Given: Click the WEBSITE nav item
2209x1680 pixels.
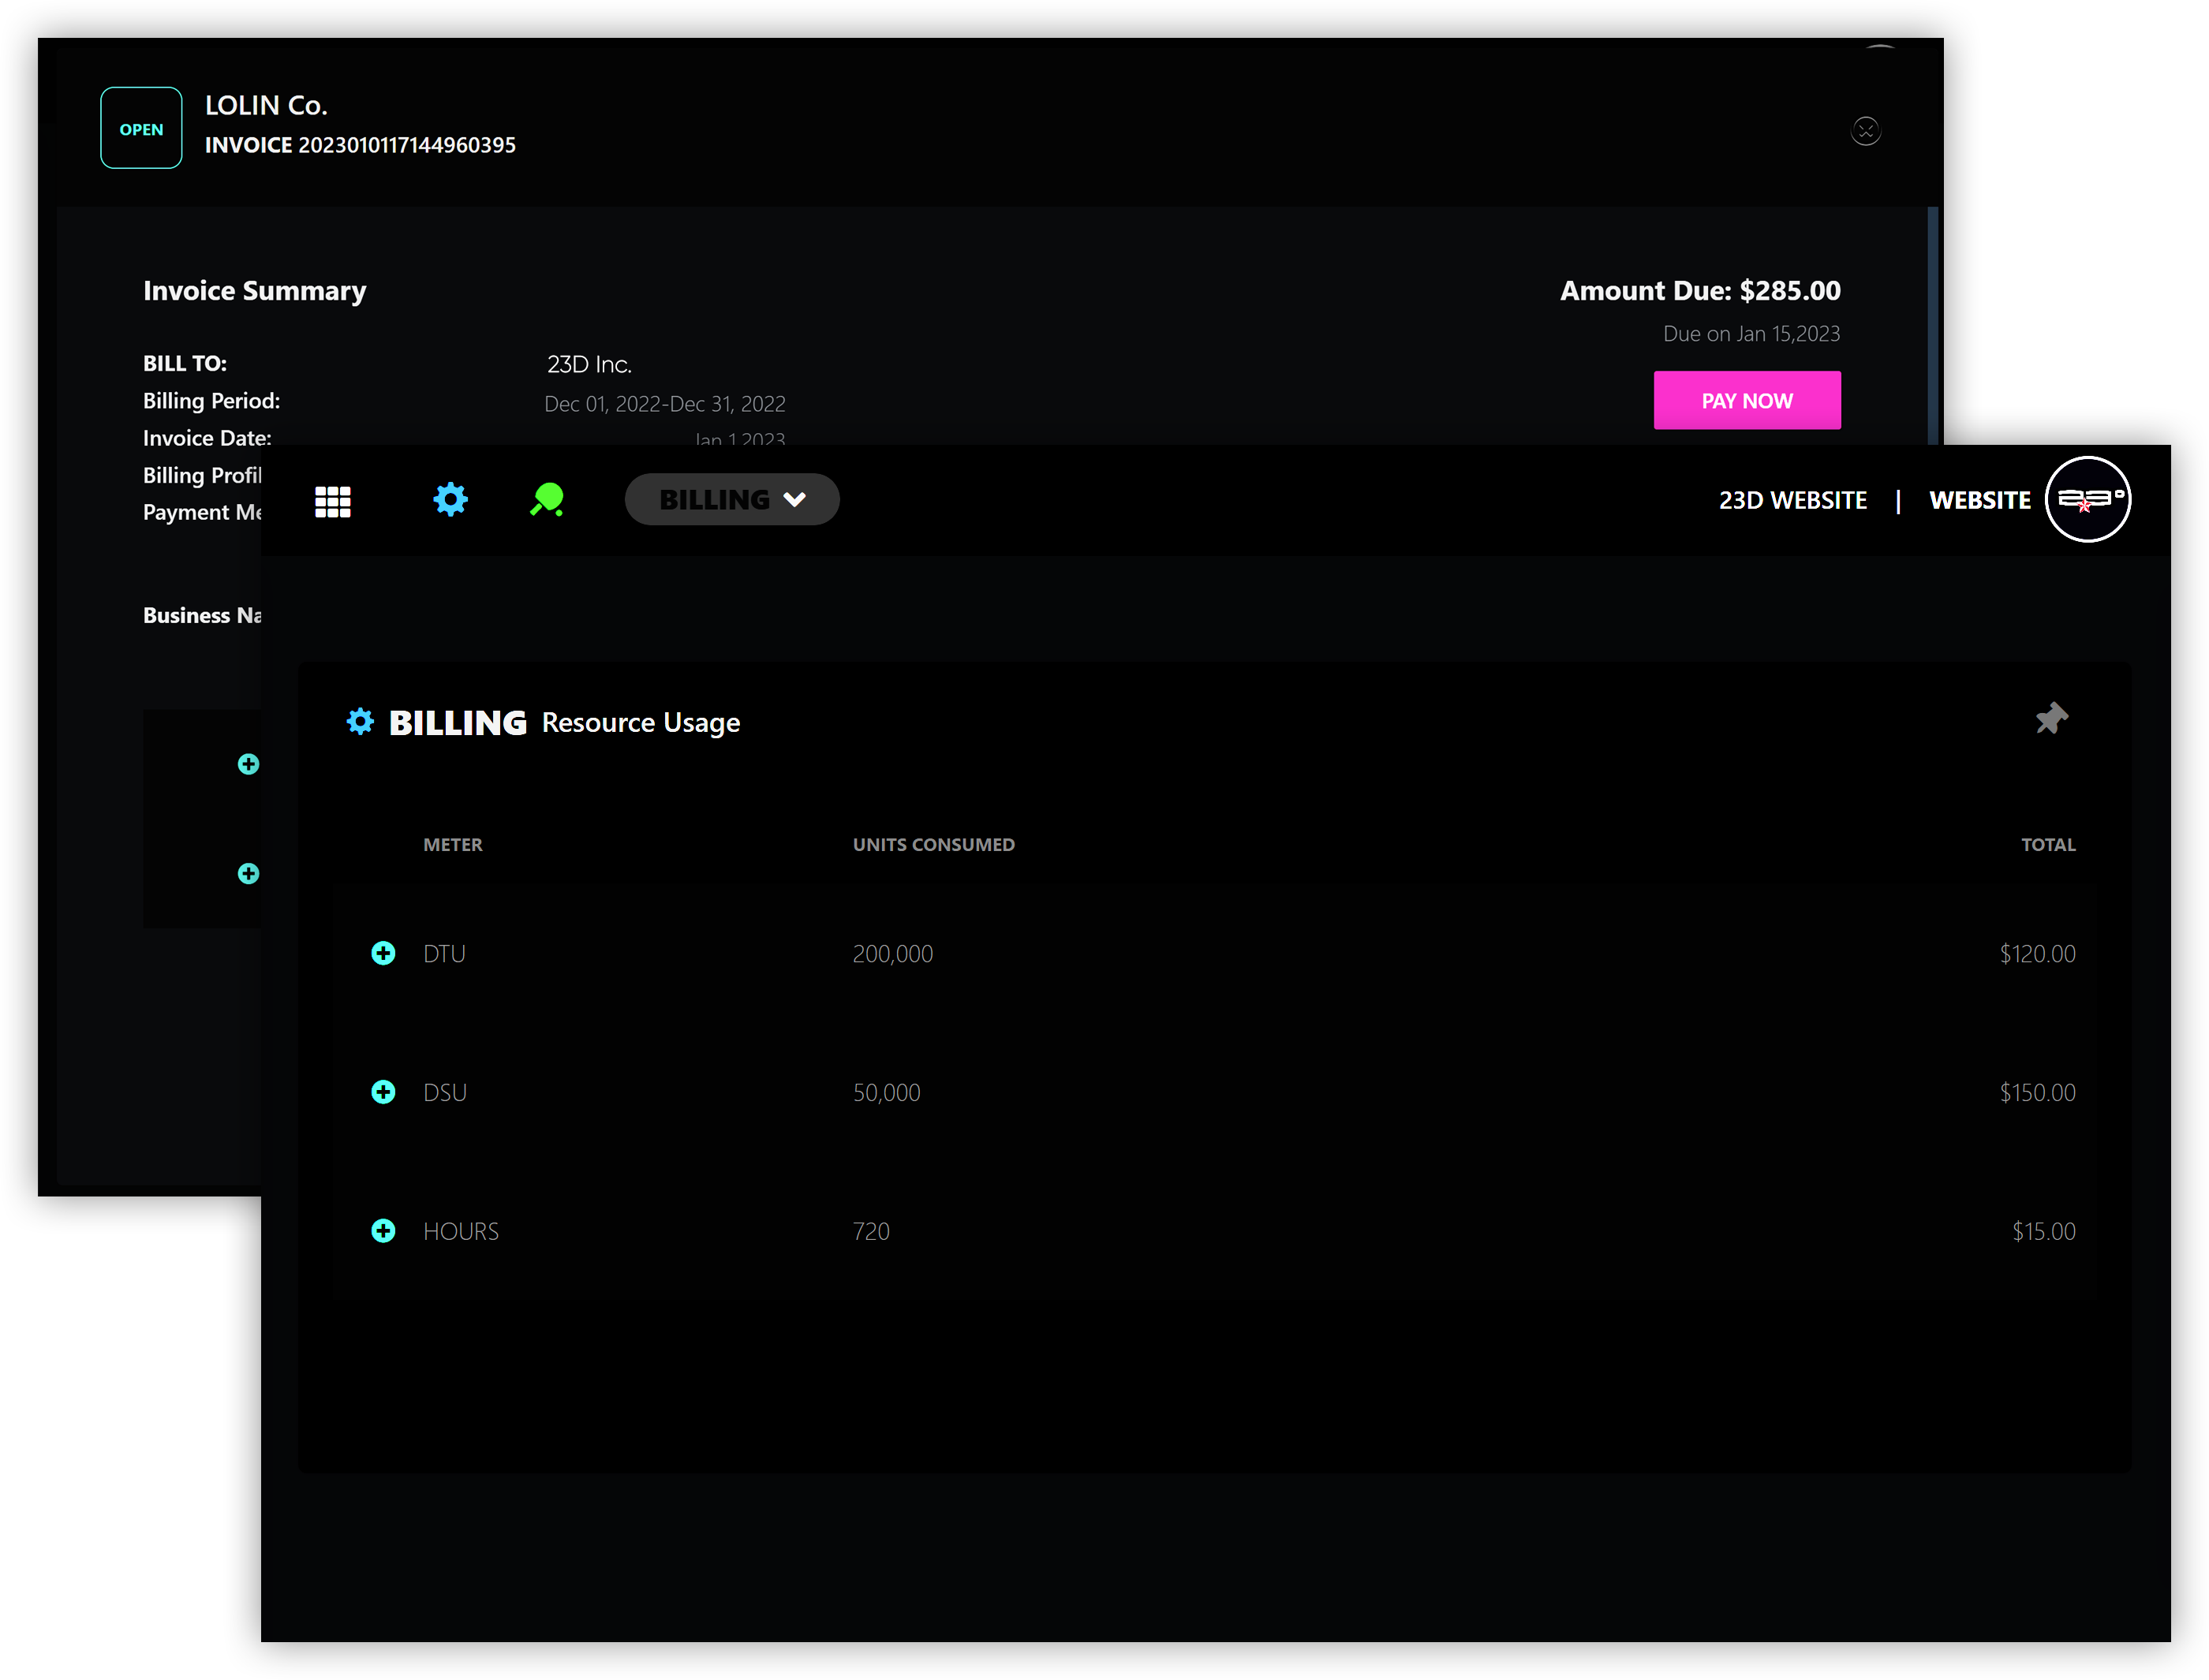Looking at the screenshot, I should 1979,500.
